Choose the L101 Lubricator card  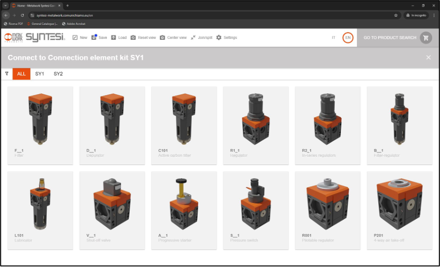coord(40,210)
